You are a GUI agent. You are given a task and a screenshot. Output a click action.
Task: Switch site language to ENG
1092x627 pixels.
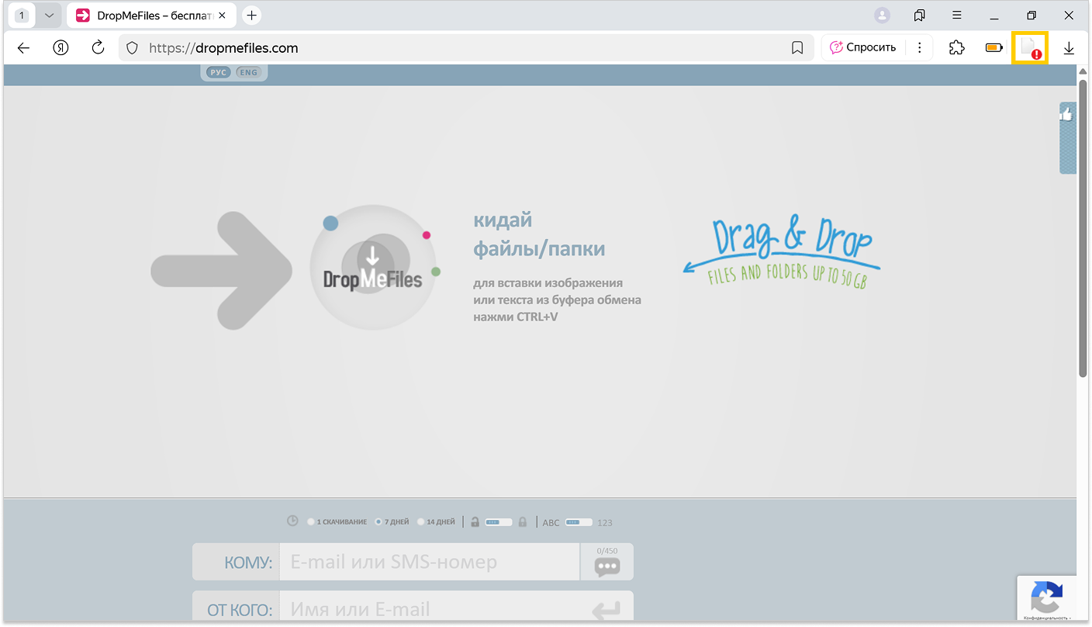248,72
